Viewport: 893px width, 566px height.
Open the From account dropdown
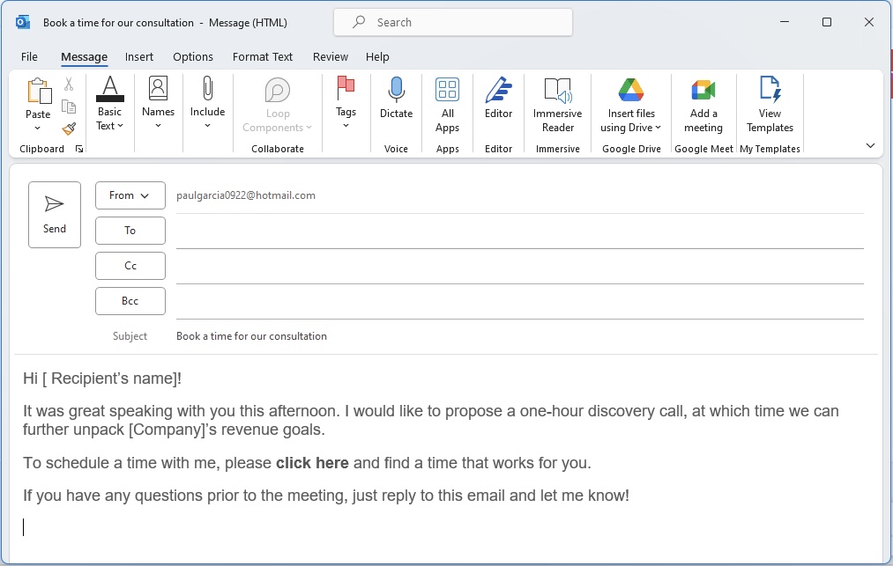130,195
